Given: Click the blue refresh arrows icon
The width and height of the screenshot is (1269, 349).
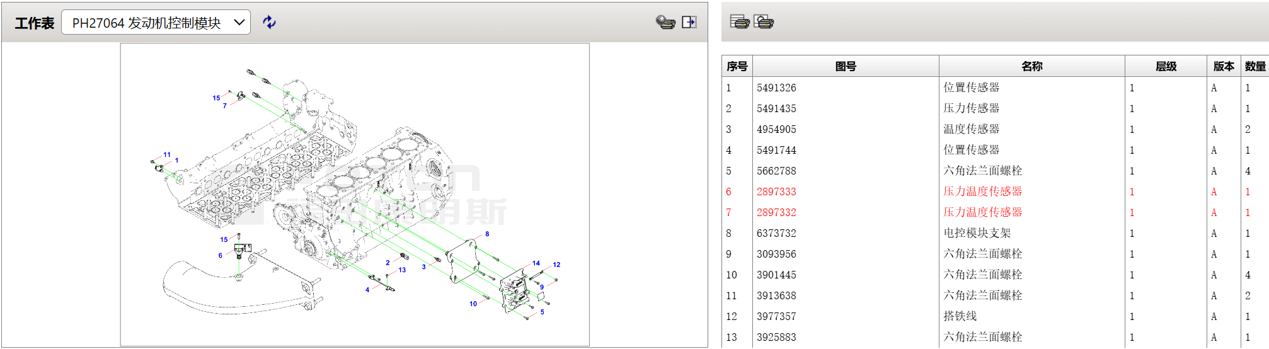Looking at the screenshot, I should (269, 23).
